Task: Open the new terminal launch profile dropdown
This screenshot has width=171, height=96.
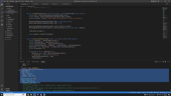Action: pyautogui.click(x=161, y=62)
